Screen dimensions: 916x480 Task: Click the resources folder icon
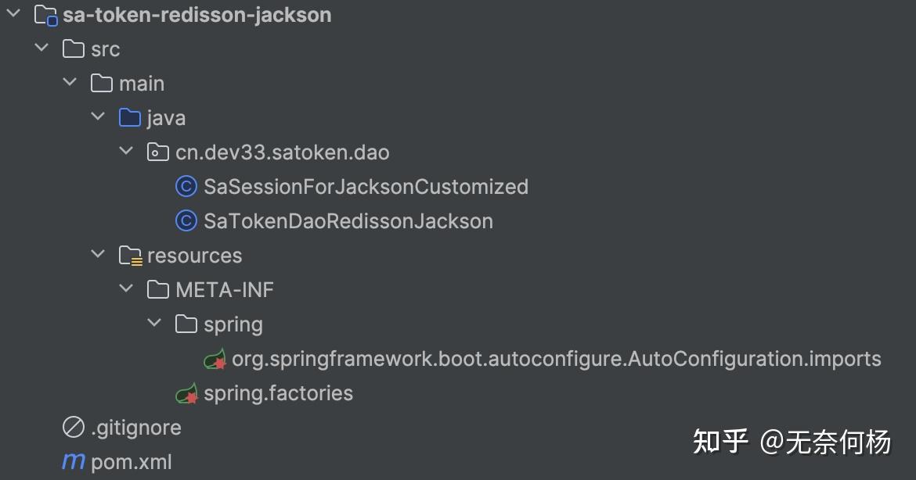[130, 256]
